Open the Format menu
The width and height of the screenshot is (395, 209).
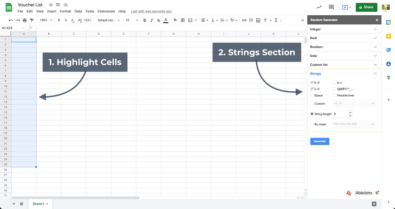coord(65,11)
